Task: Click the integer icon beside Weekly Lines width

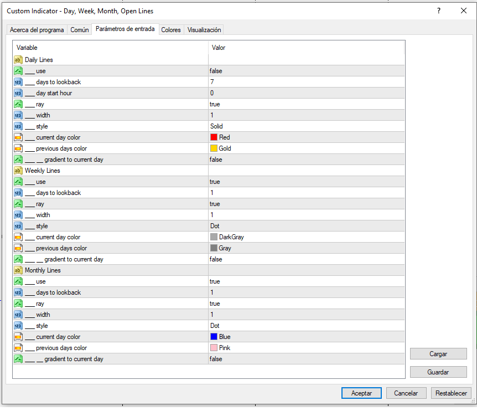Action: coord(18,215)
